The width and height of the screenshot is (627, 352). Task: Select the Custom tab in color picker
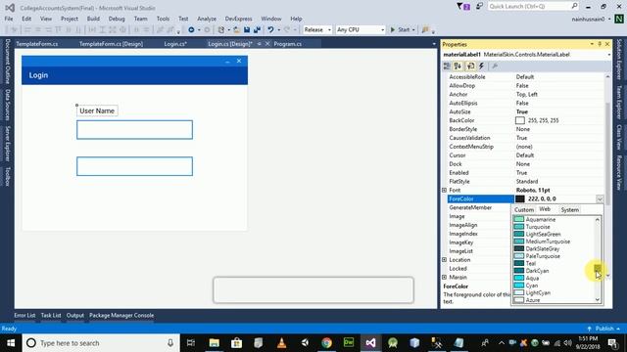(x=524, y=209)
